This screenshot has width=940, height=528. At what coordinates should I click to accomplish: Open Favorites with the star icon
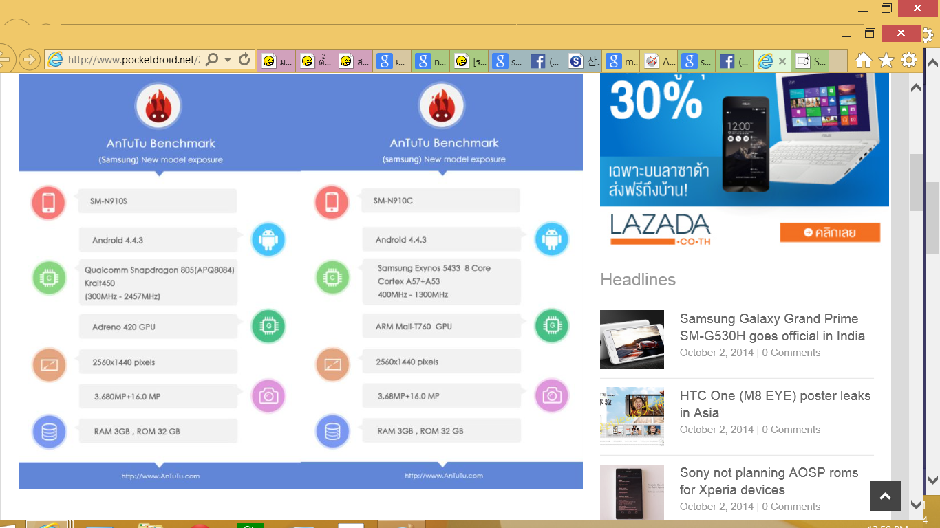click(x=886, y=60)
